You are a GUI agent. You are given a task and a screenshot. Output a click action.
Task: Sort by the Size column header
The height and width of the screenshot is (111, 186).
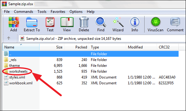pos(52,47)
